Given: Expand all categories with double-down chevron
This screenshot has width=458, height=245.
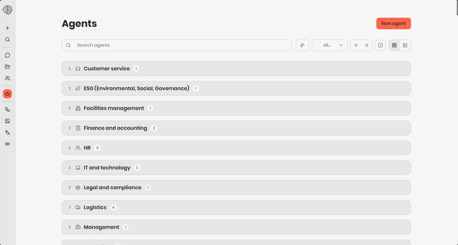Looking at the screenshot, I should pyautogui.click(x=356, y=45).
